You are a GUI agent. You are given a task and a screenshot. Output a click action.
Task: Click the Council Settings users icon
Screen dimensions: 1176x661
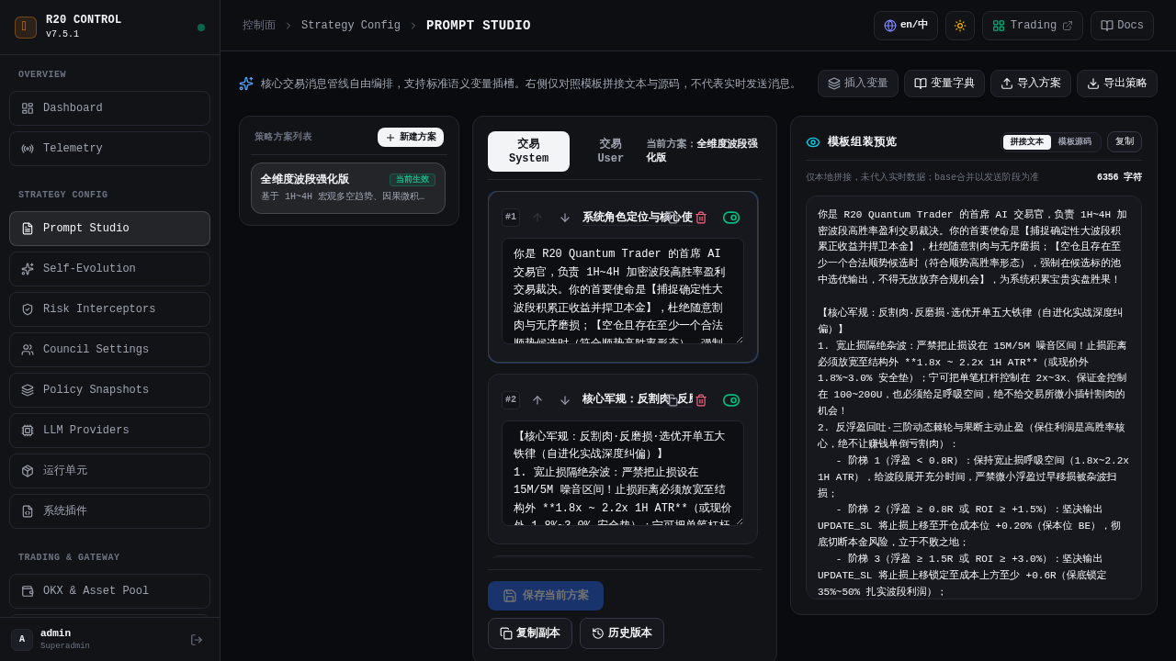(28, 350)
